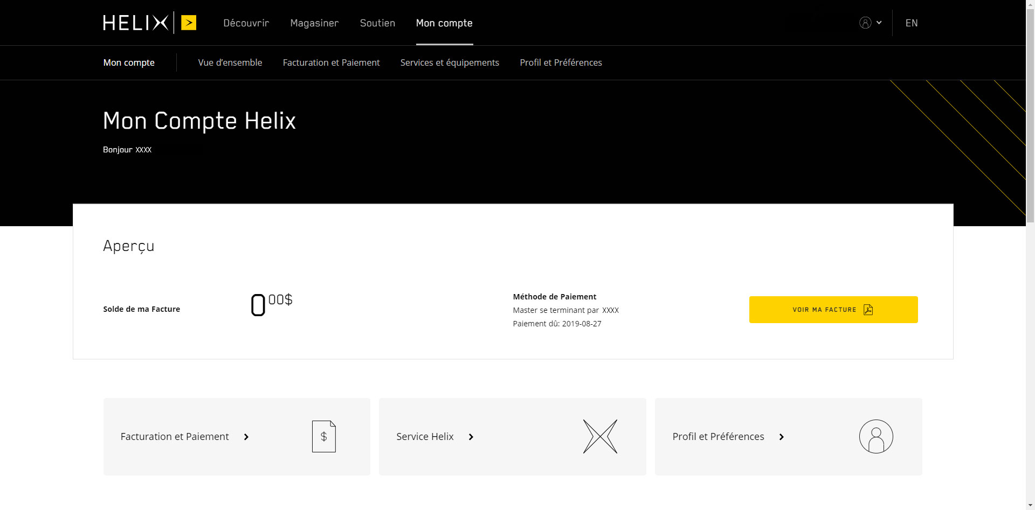This screenshot has height=510, width=1035.
Task: Click the dollar invoice document icon
Action: point(324,436)
